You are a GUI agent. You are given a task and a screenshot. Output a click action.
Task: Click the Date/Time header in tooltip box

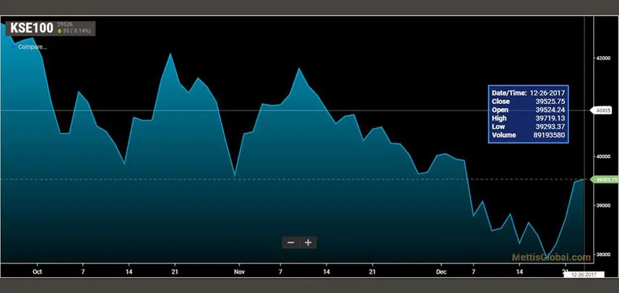tap(508, 93)
